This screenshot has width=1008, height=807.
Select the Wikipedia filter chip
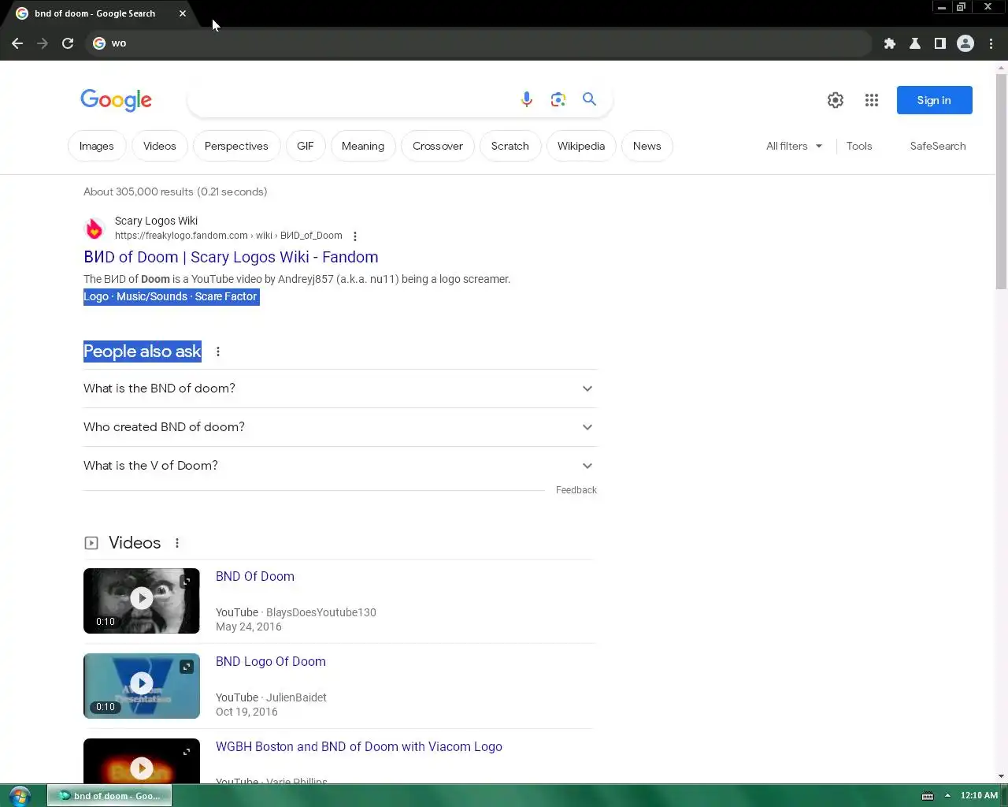click(581, 146)
